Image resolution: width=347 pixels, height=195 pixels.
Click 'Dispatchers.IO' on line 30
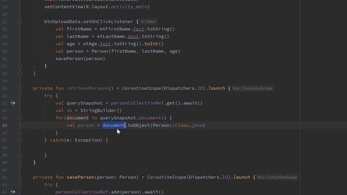point(183,88)
